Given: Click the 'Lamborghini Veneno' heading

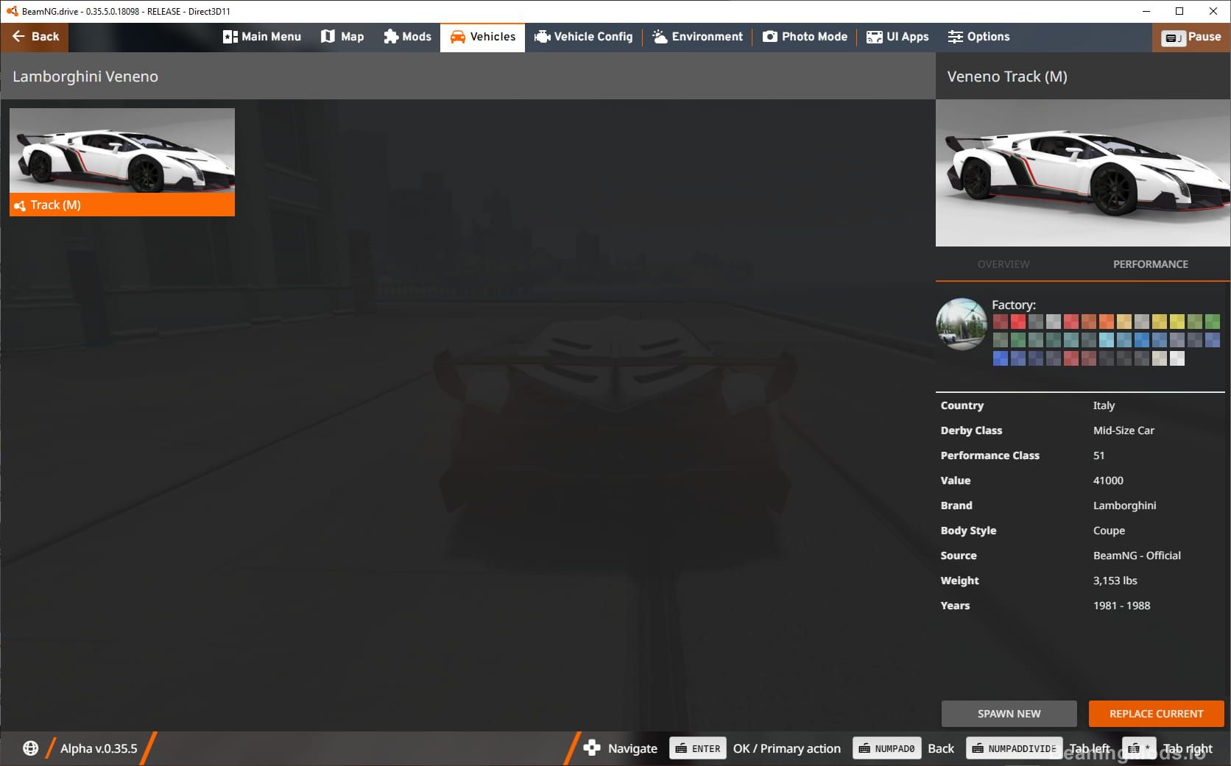Looking at the screenshot, I should pyautogui.click(x=85, y=77).
